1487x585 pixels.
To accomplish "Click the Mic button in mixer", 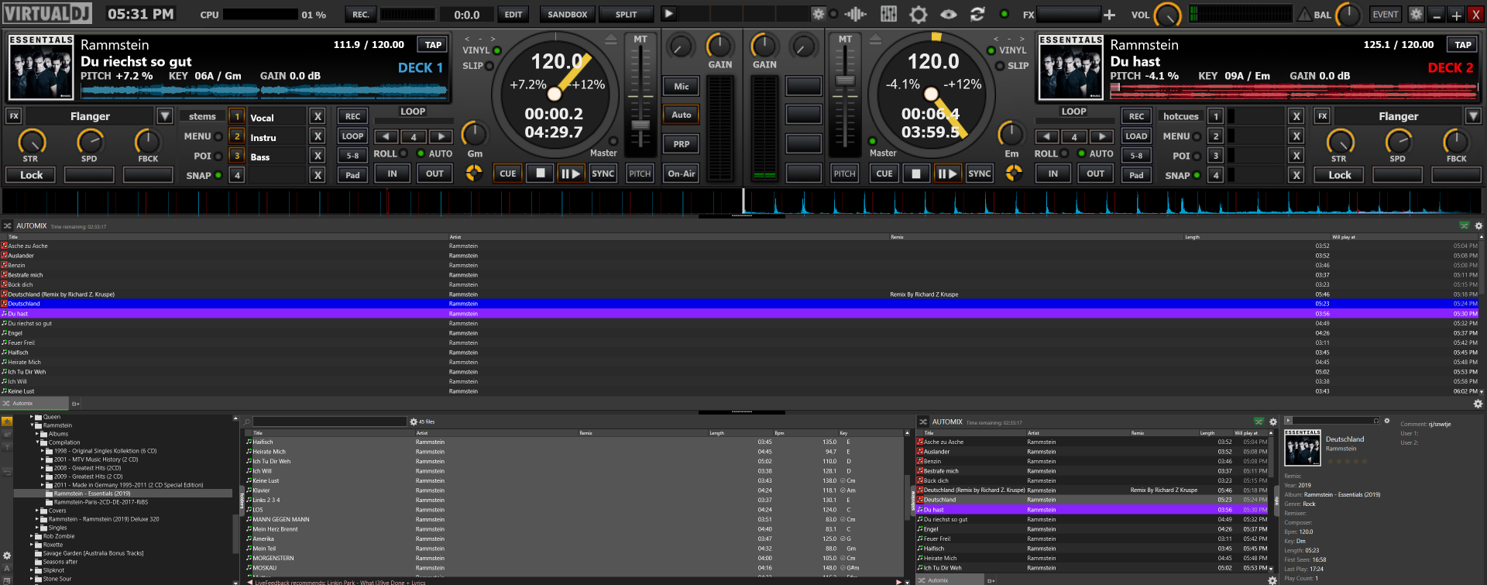I will 682,87.
